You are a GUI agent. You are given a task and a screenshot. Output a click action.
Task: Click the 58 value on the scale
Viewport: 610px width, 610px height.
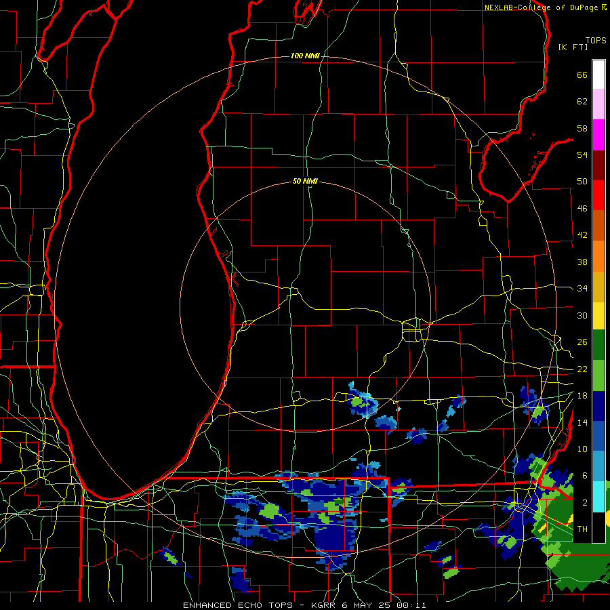click(582, 128)
